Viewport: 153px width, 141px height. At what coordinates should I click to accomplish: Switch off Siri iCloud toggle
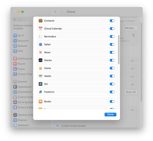click(x=112, y=84)
